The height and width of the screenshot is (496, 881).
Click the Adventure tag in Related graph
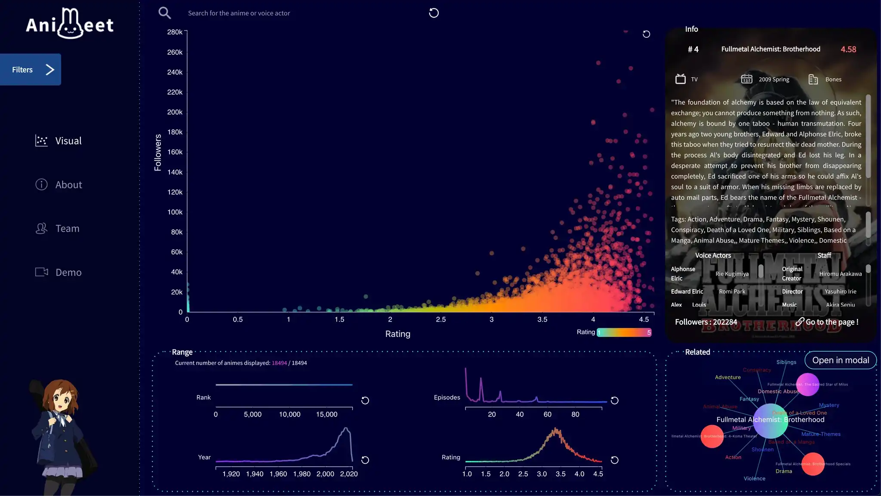(727, 377)
